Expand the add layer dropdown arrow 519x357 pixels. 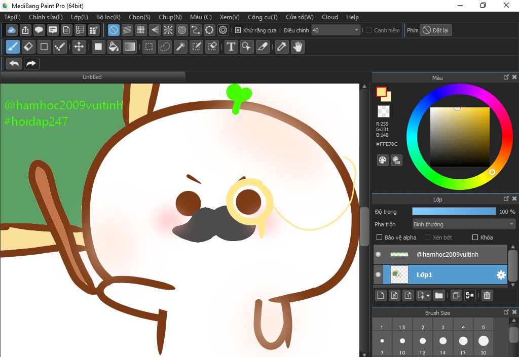[428, 296]
